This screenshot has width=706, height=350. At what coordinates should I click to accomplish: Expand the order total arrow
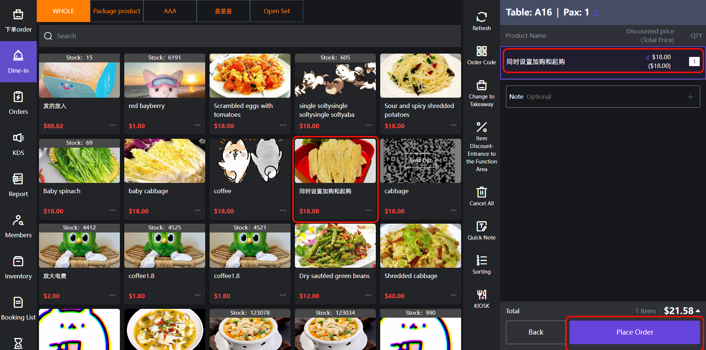698,311
